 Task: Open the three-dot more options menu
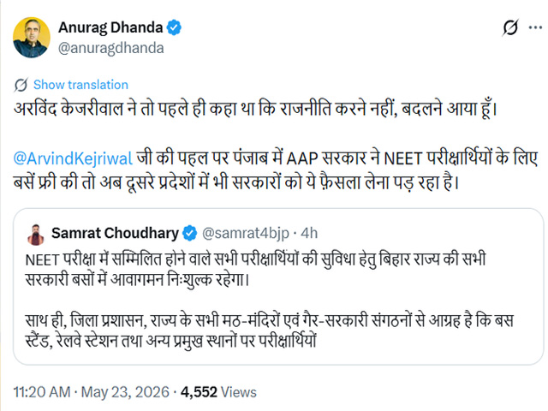tap(535, 27)
